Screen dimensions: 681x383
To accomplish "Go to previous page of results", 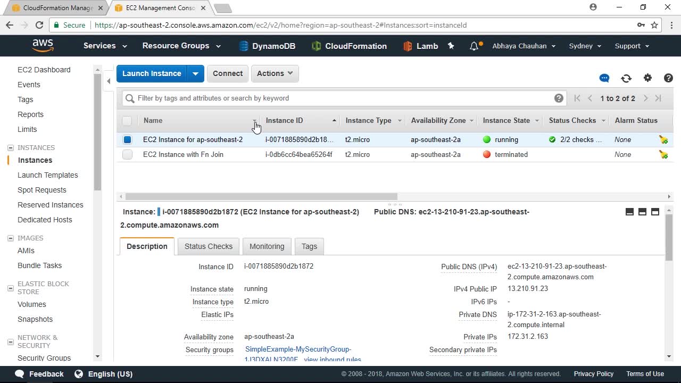I will (590, 98).
